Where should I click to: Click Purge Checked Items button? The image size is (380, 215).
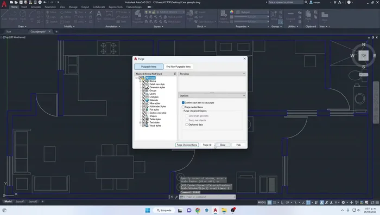pyautogui.click(x=187, y=145)
